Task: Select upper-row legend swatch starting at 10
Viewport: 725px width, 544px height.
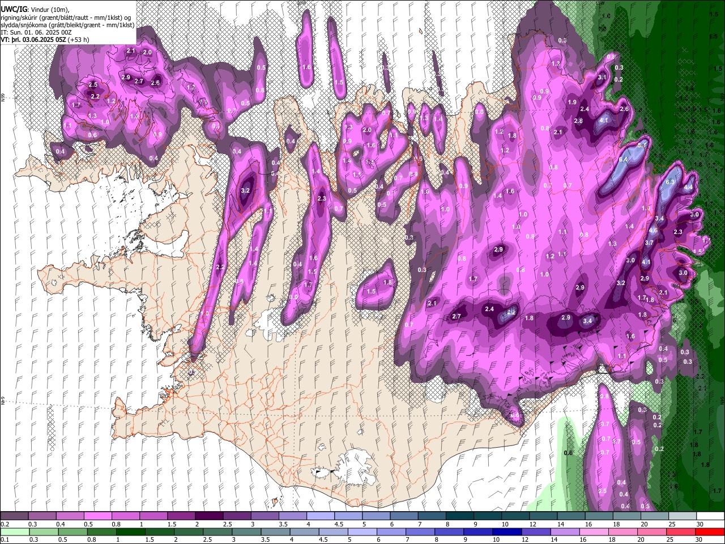Action: (515, 516)
